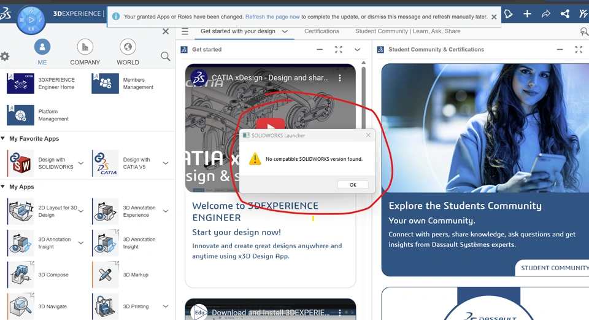The image size is (589, 320).
Task: Maximize Student Community & Certifications widget
Action: (579, 50)
